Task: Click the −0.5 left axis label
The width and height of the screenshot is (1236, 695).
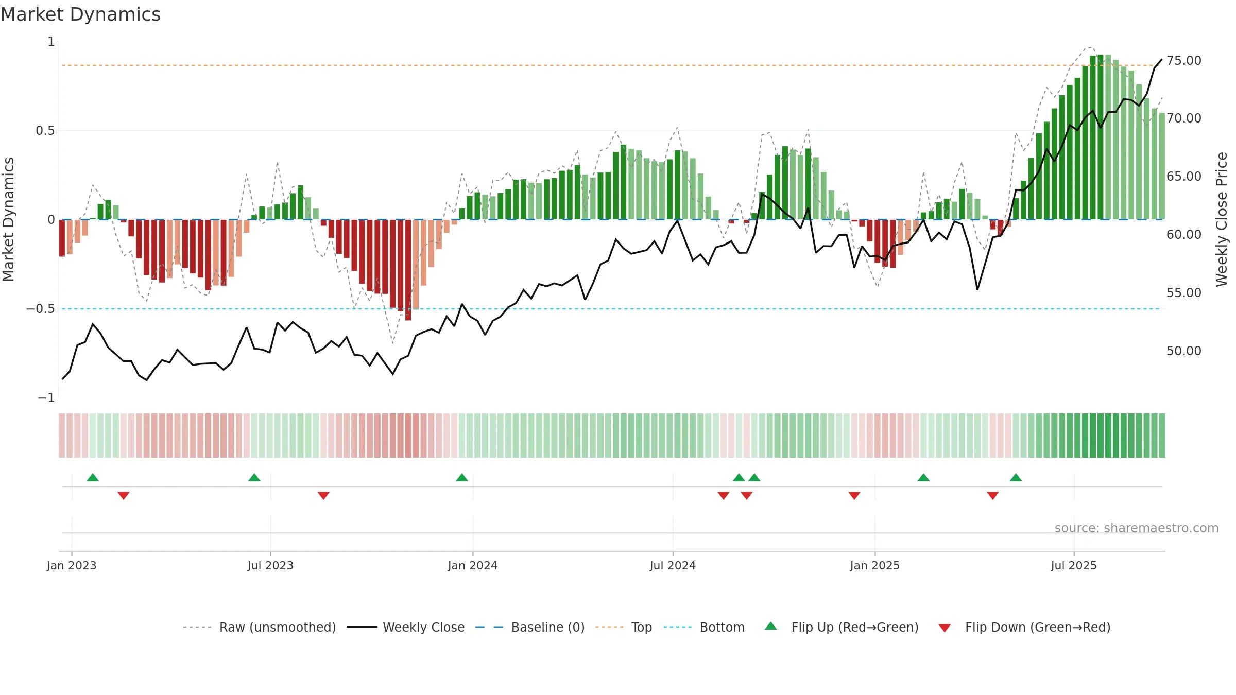Action: [41, 309]
